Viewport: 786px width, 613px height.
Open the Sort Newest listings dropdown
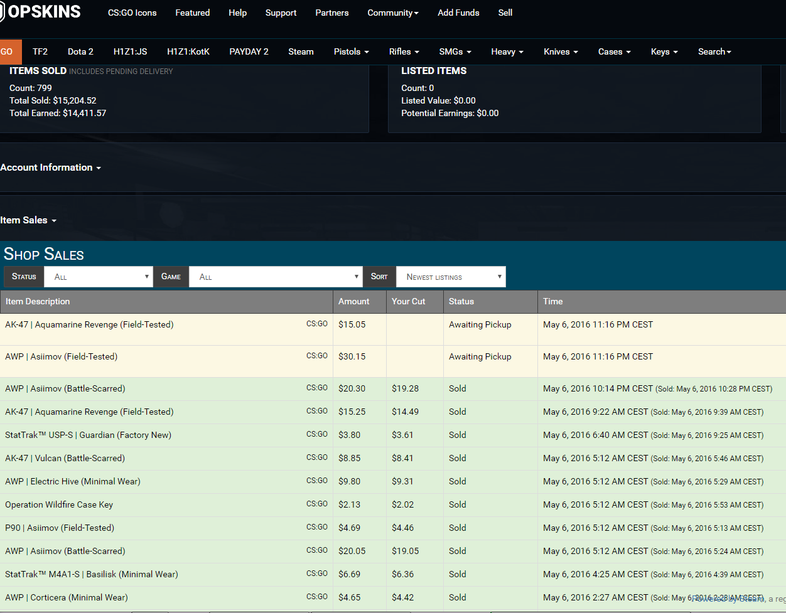pyautogui.click(x=451, y=277)
